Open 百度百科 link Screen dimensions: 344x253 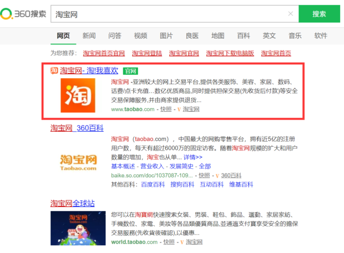point(153,184)
